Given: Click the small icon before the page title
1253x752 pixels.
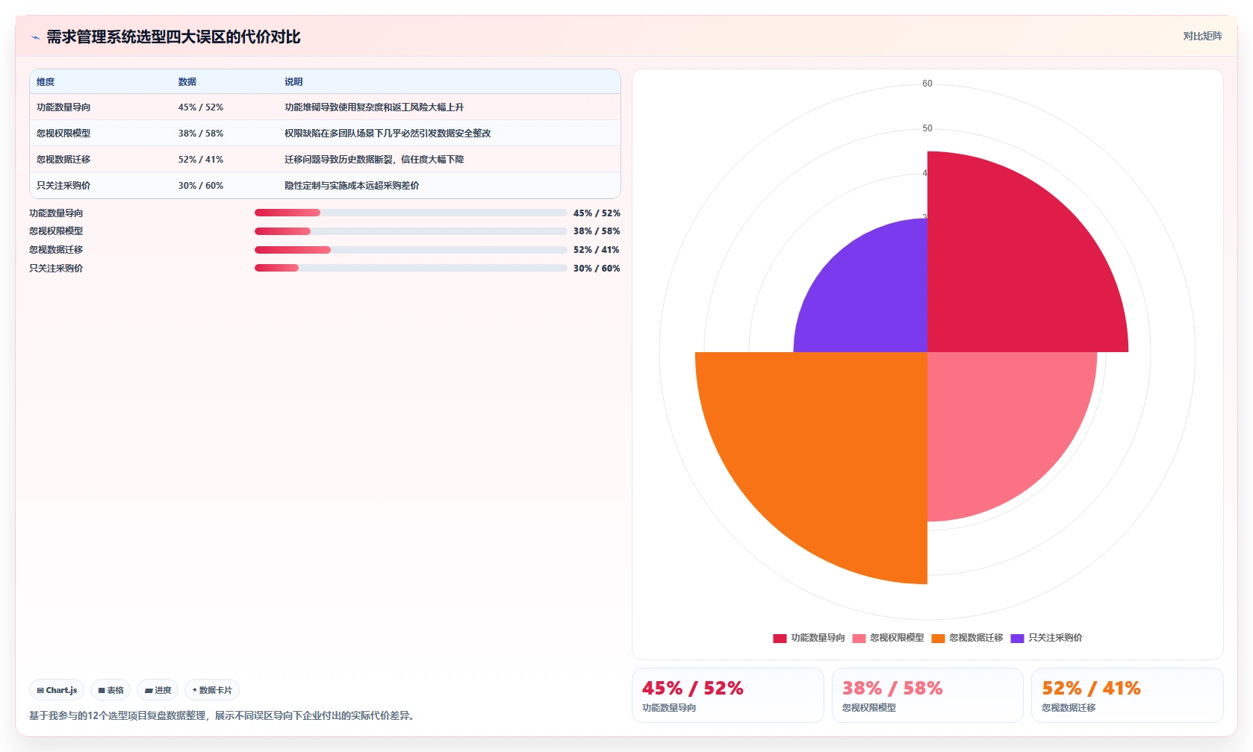Looking at the screenshot, I should tap(35, 37).
